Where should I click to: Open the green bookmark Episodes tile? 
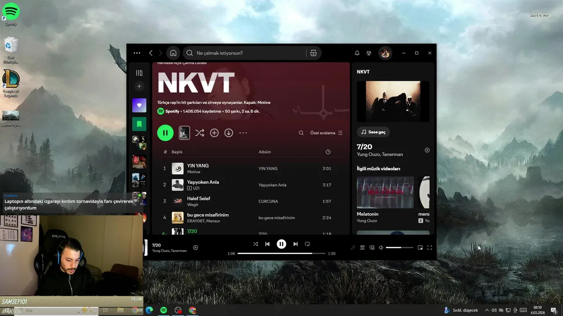[x=139, y=124]
